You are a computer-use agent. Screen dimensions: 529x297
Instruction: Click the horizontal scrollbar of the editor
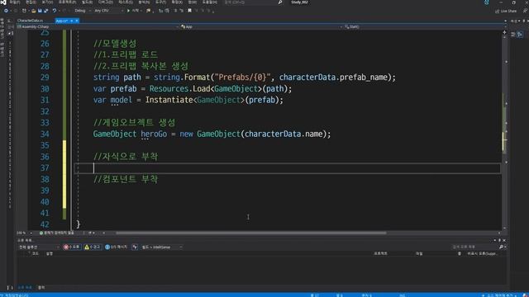point(251,233)
